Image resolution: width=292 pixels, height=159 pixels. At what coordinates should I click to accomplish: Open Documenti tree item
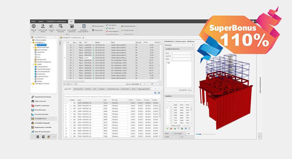coord(40,79)
